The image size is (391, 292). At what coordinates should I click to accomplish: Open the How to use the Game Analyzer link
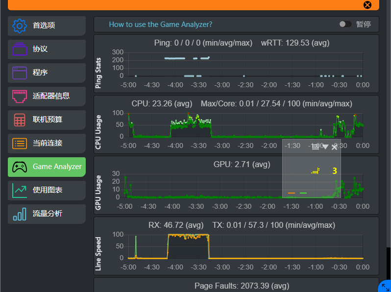[x=160, y=24]
